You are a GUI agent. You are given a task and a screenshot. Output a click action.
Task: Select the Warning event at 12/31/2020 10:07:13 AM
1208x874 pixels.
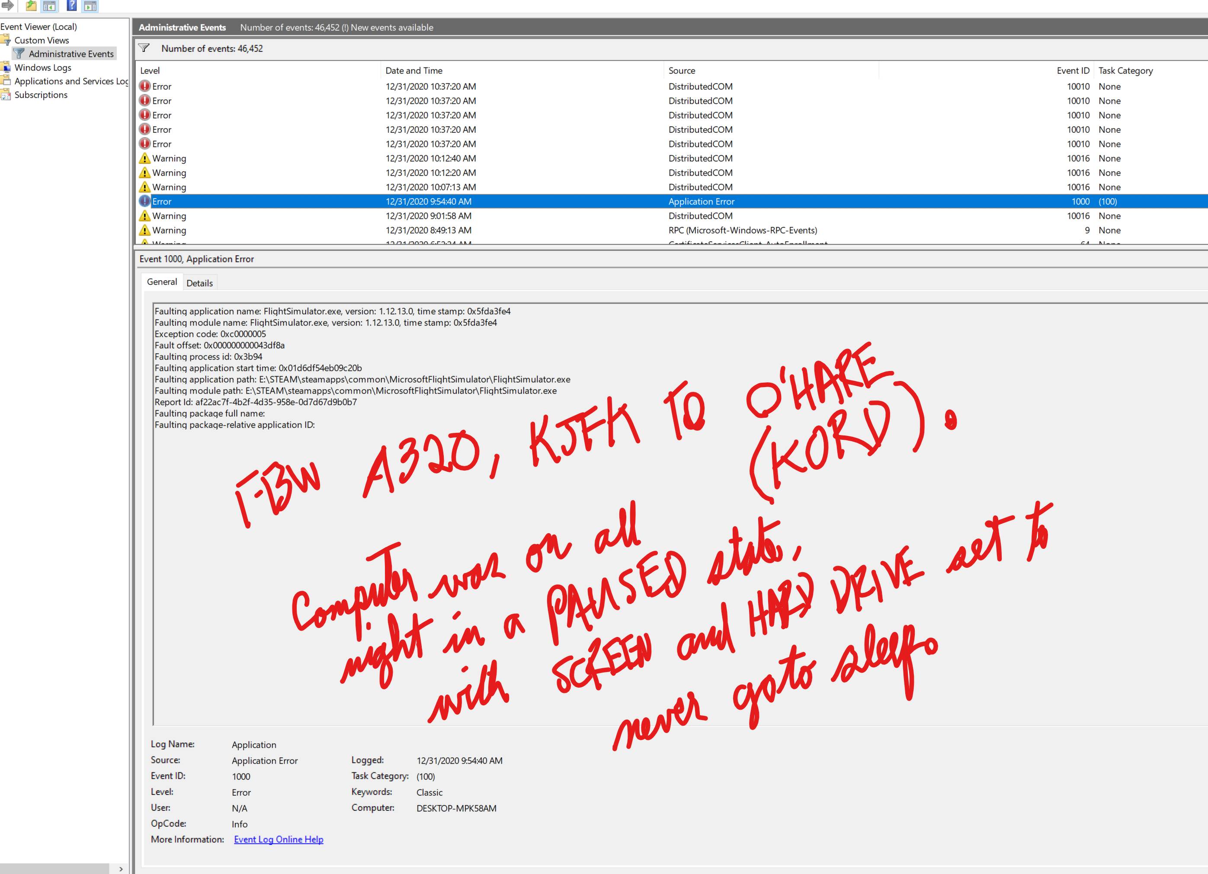672,187
